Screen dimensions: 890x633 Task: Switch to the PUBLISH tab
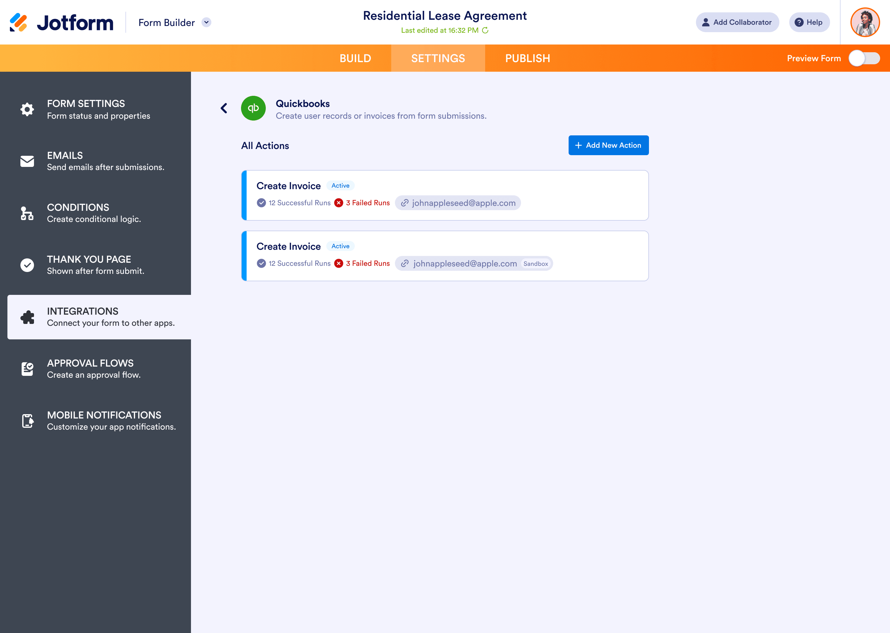pos(528,58)
